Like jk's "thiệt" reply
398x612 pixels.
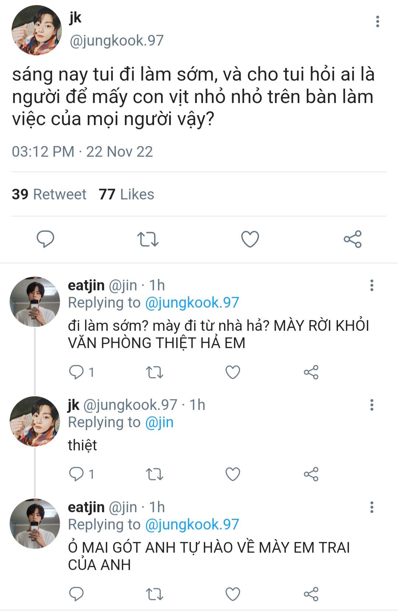coord(233,474)
